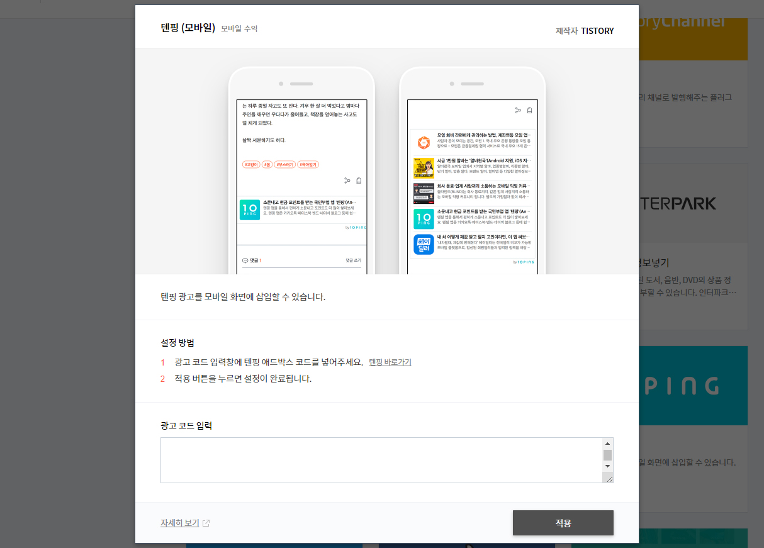Click the share icon in left phone preview

(347, 181)
